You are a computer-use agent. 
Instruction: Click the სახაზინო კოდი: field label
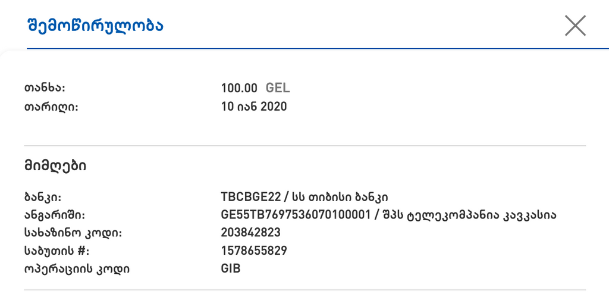73,233
